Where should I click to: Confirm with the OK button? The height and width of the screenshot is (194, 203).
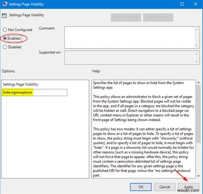pos(141,187)
